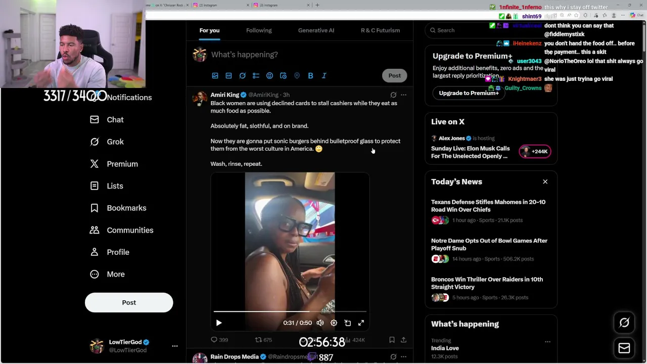Click the Grok enhance icon in composer

point(242,76)
